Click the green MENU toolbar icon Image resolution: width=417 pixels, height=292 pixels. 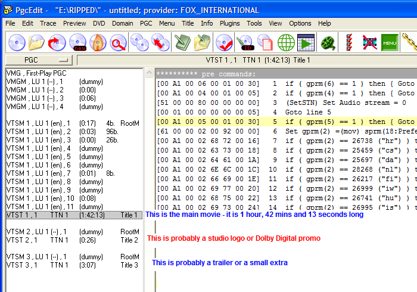click(390, 43)
